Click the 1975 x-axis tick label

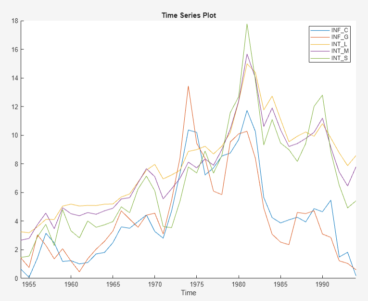pos(197,284)
